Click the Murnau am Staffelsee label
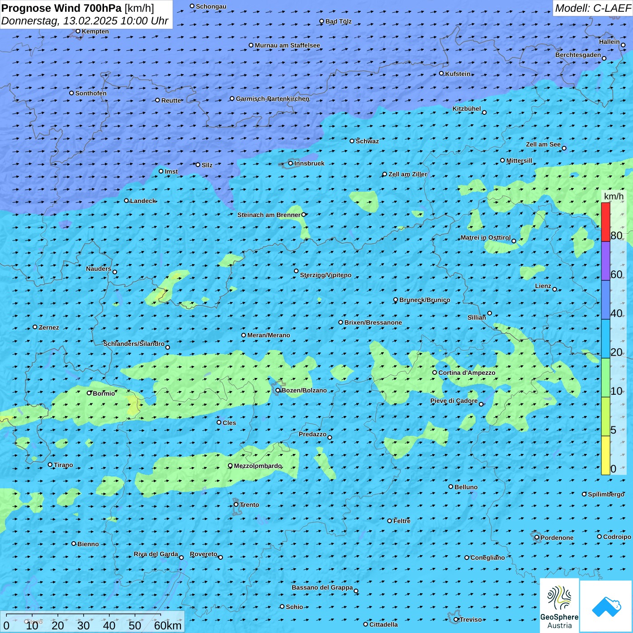 [288, 45]
